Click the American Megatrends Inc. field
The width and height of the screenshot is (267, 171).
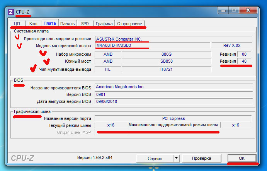point(174,87)
